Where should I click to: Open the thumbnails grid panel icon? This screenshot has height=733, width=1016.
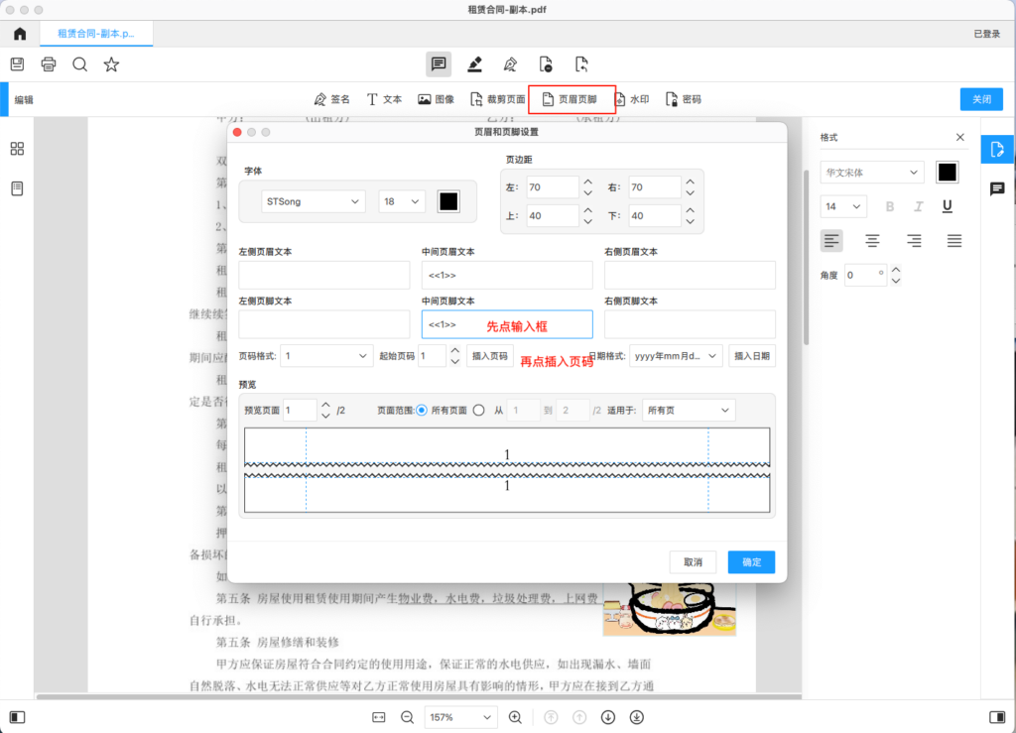pyautogui.click(x=17, y=149)
